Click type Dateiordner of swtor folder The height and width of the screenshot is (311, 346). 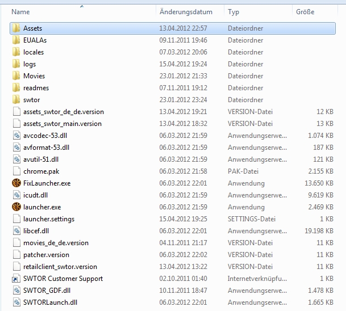pos(245,100)
